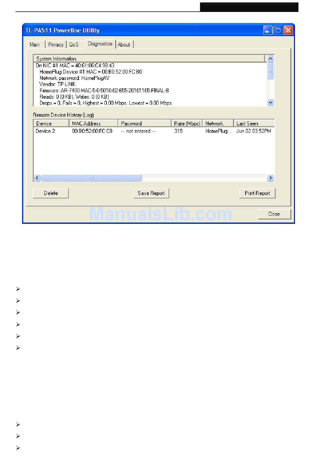Click the Save Report button
Screen dimensions: 317x464
click(x=151, y=193)
